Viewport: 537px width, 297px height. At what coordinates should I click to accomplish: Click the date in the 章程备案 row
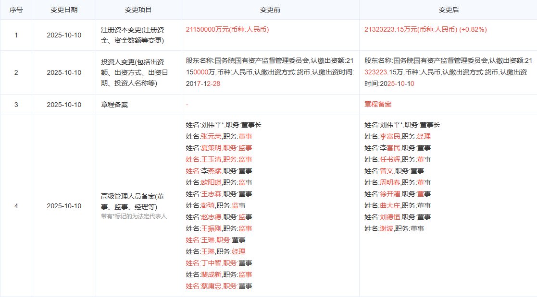point(64,105)
